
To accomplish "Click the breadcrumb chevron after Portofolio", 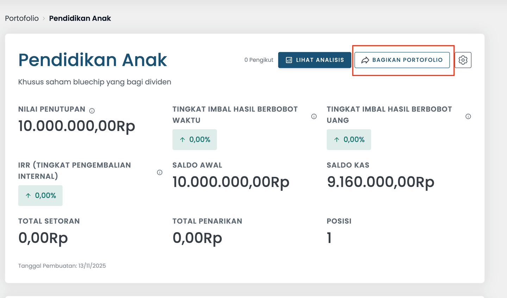I will coord(44,19).
